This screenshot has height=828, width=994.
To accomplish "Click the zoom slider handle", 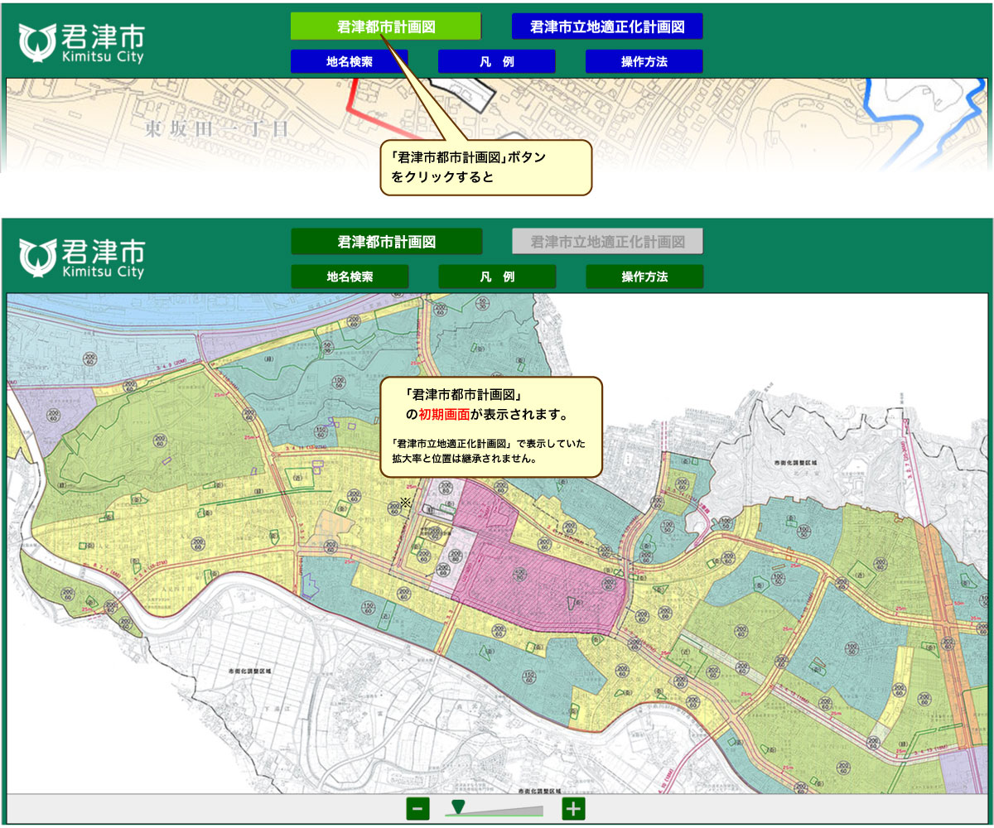I will point(458,806).
